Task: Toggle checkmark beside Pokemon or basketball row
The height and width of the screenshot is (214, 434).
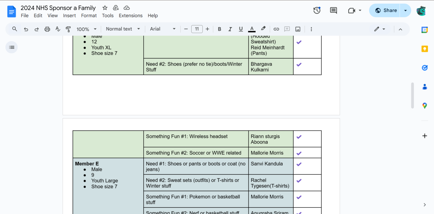Action: pos(299,197)
